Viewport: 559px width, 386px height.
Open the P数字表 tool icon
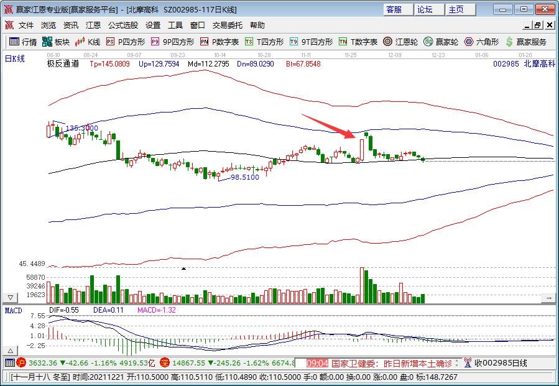tap(204, 42)
